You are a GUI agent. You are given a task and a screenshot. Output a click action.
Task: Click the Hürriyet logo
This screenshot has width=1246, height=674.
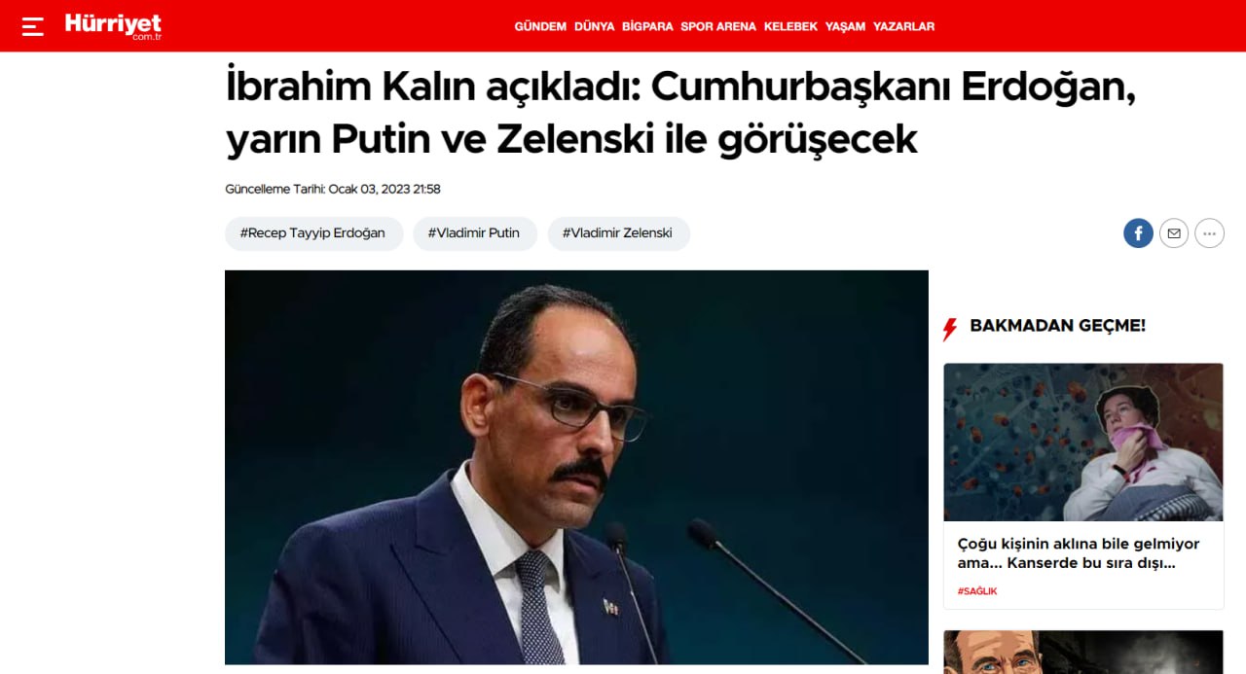pyautogui.click(x=113, y=25)
